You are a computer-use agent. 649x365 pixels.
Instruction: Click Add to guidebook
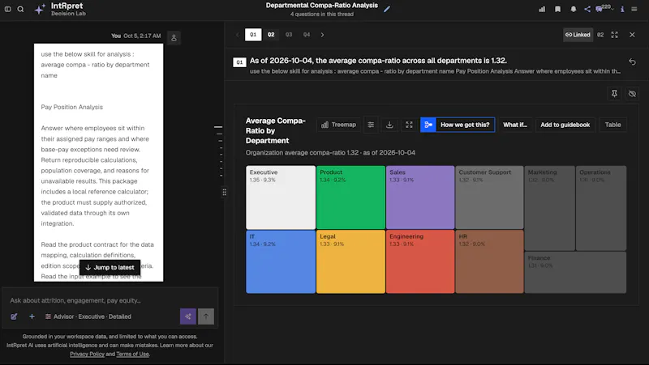[565, 125]
